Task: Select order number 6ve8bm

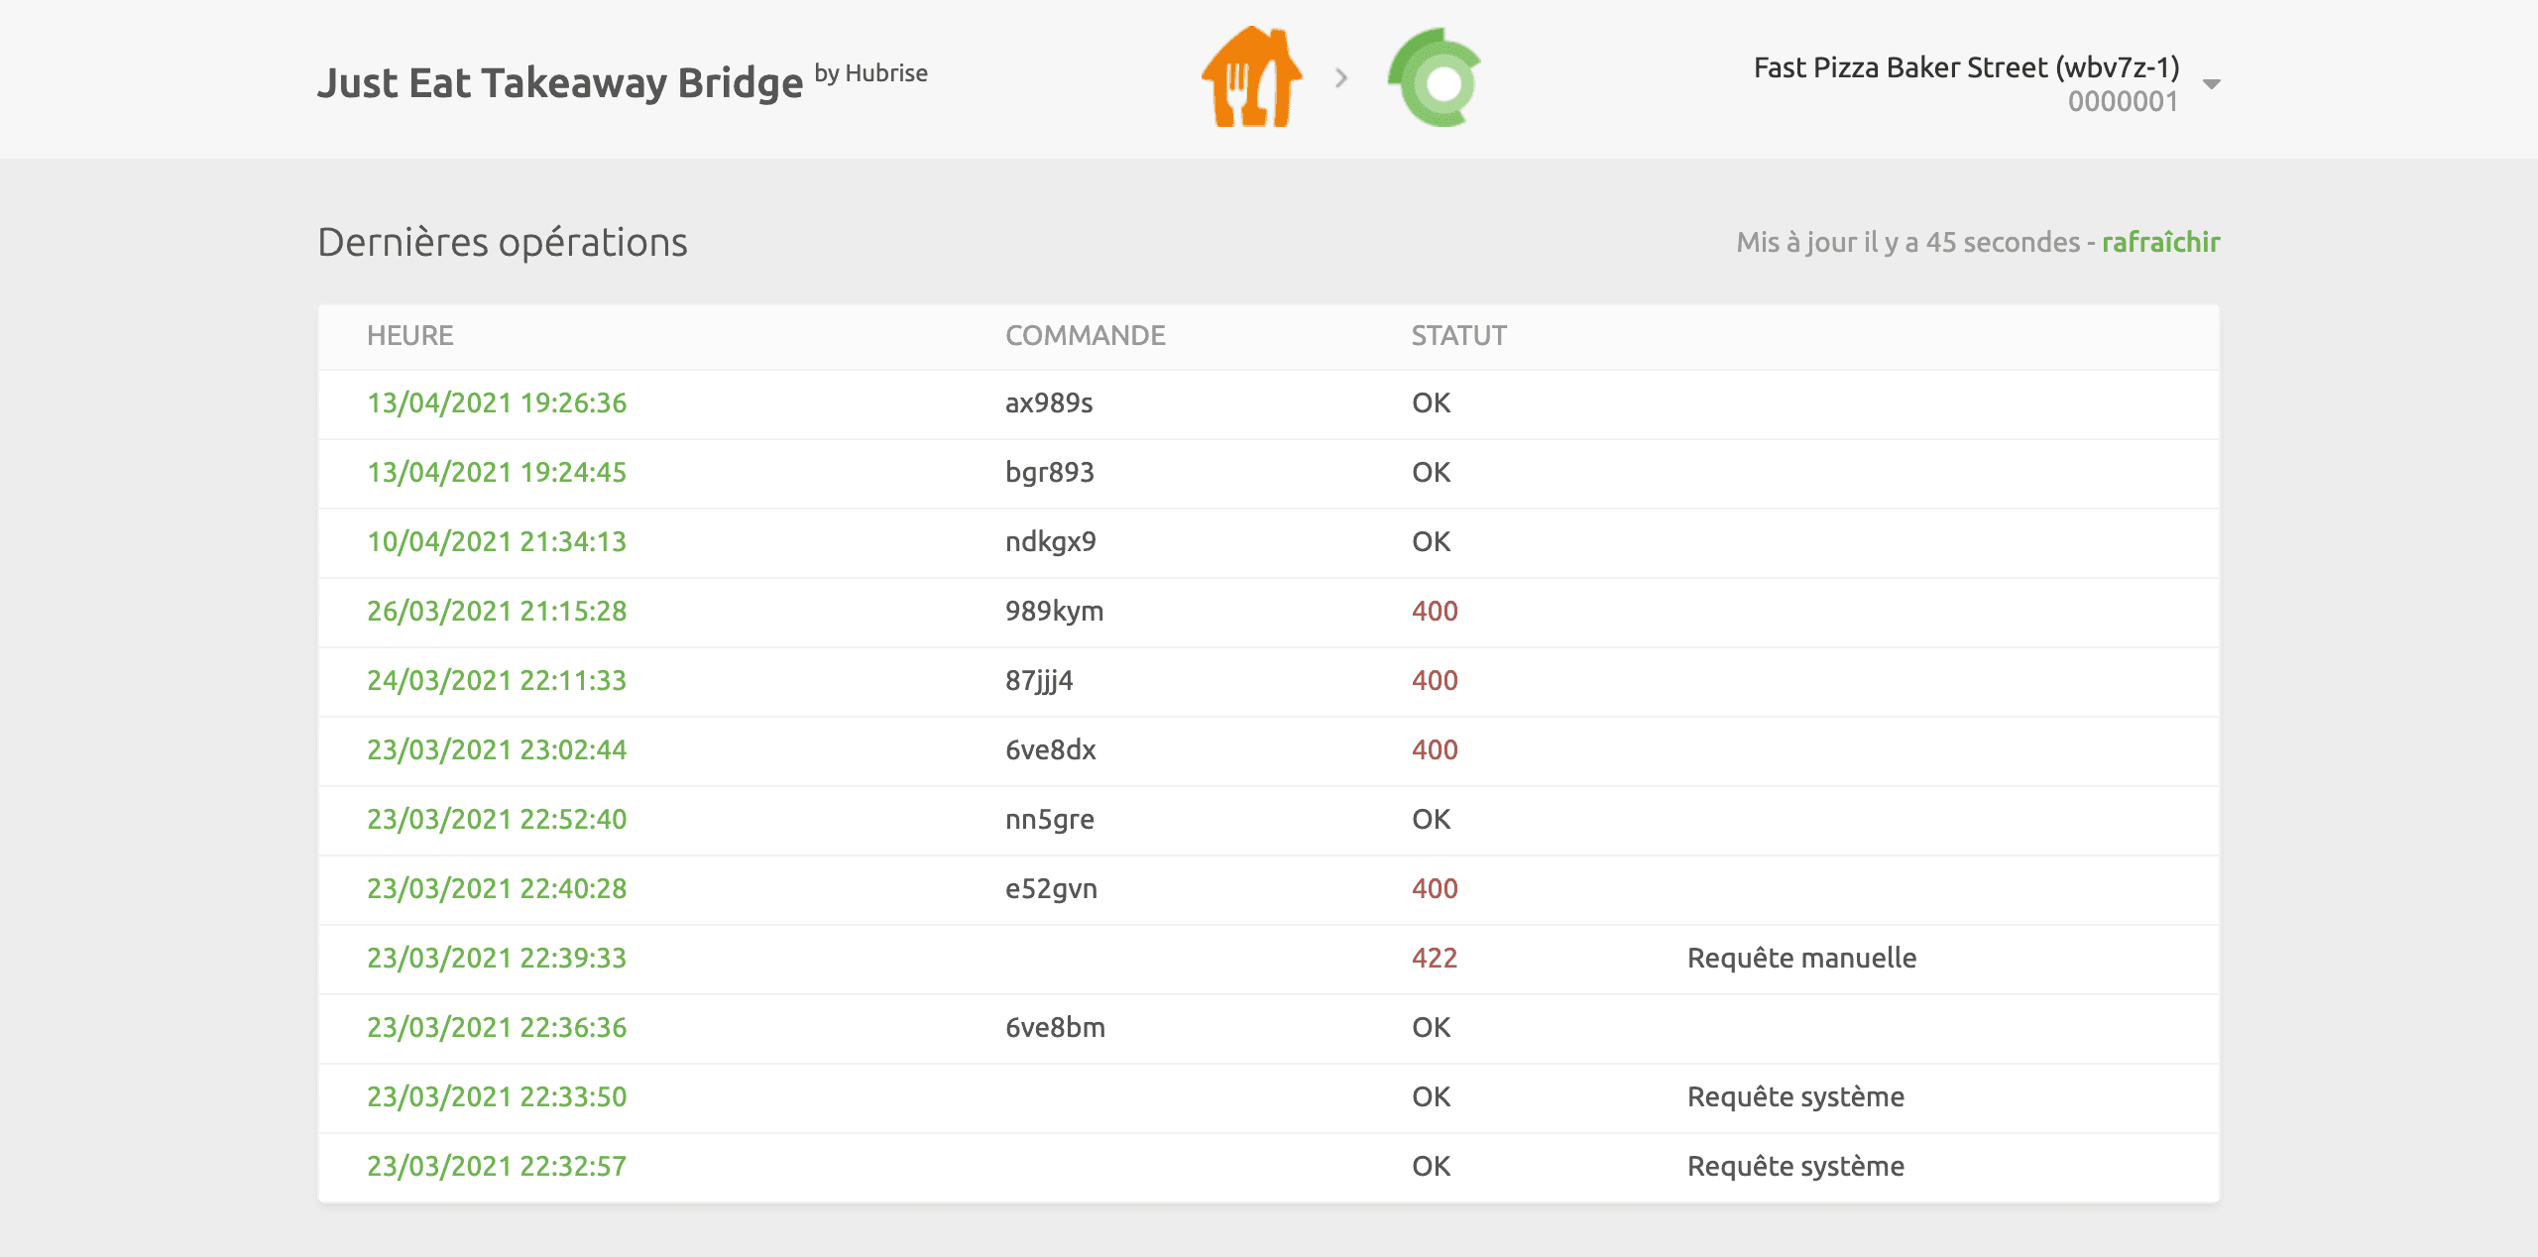Action: (1055, 1028)
